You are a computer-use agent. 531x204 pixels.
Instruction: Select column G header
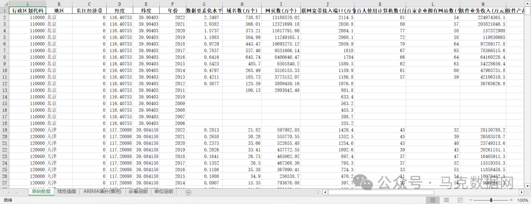(204, 4)
